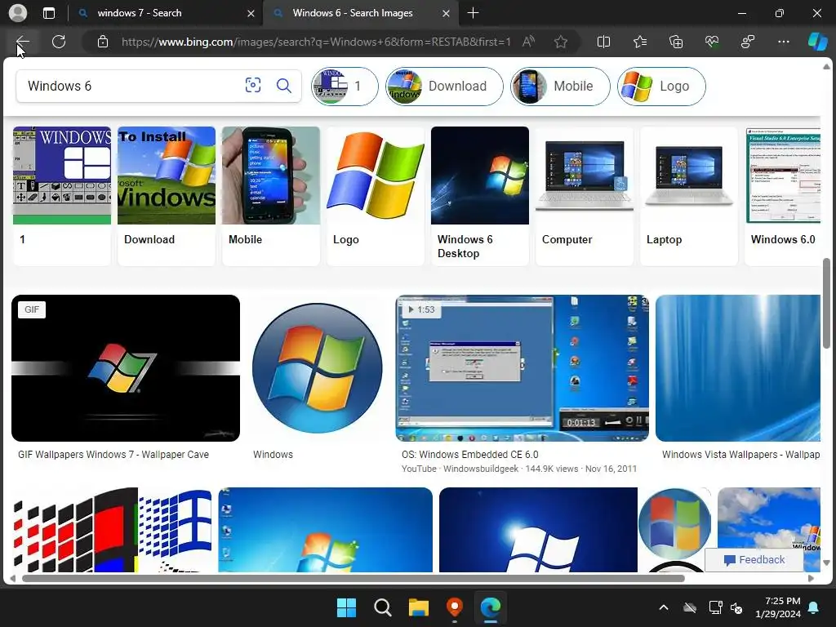The image size is (836, 627).
Task: Close the 'windows 7 - Search' tab
Action: pyautogui.click(x=251, y=13)
